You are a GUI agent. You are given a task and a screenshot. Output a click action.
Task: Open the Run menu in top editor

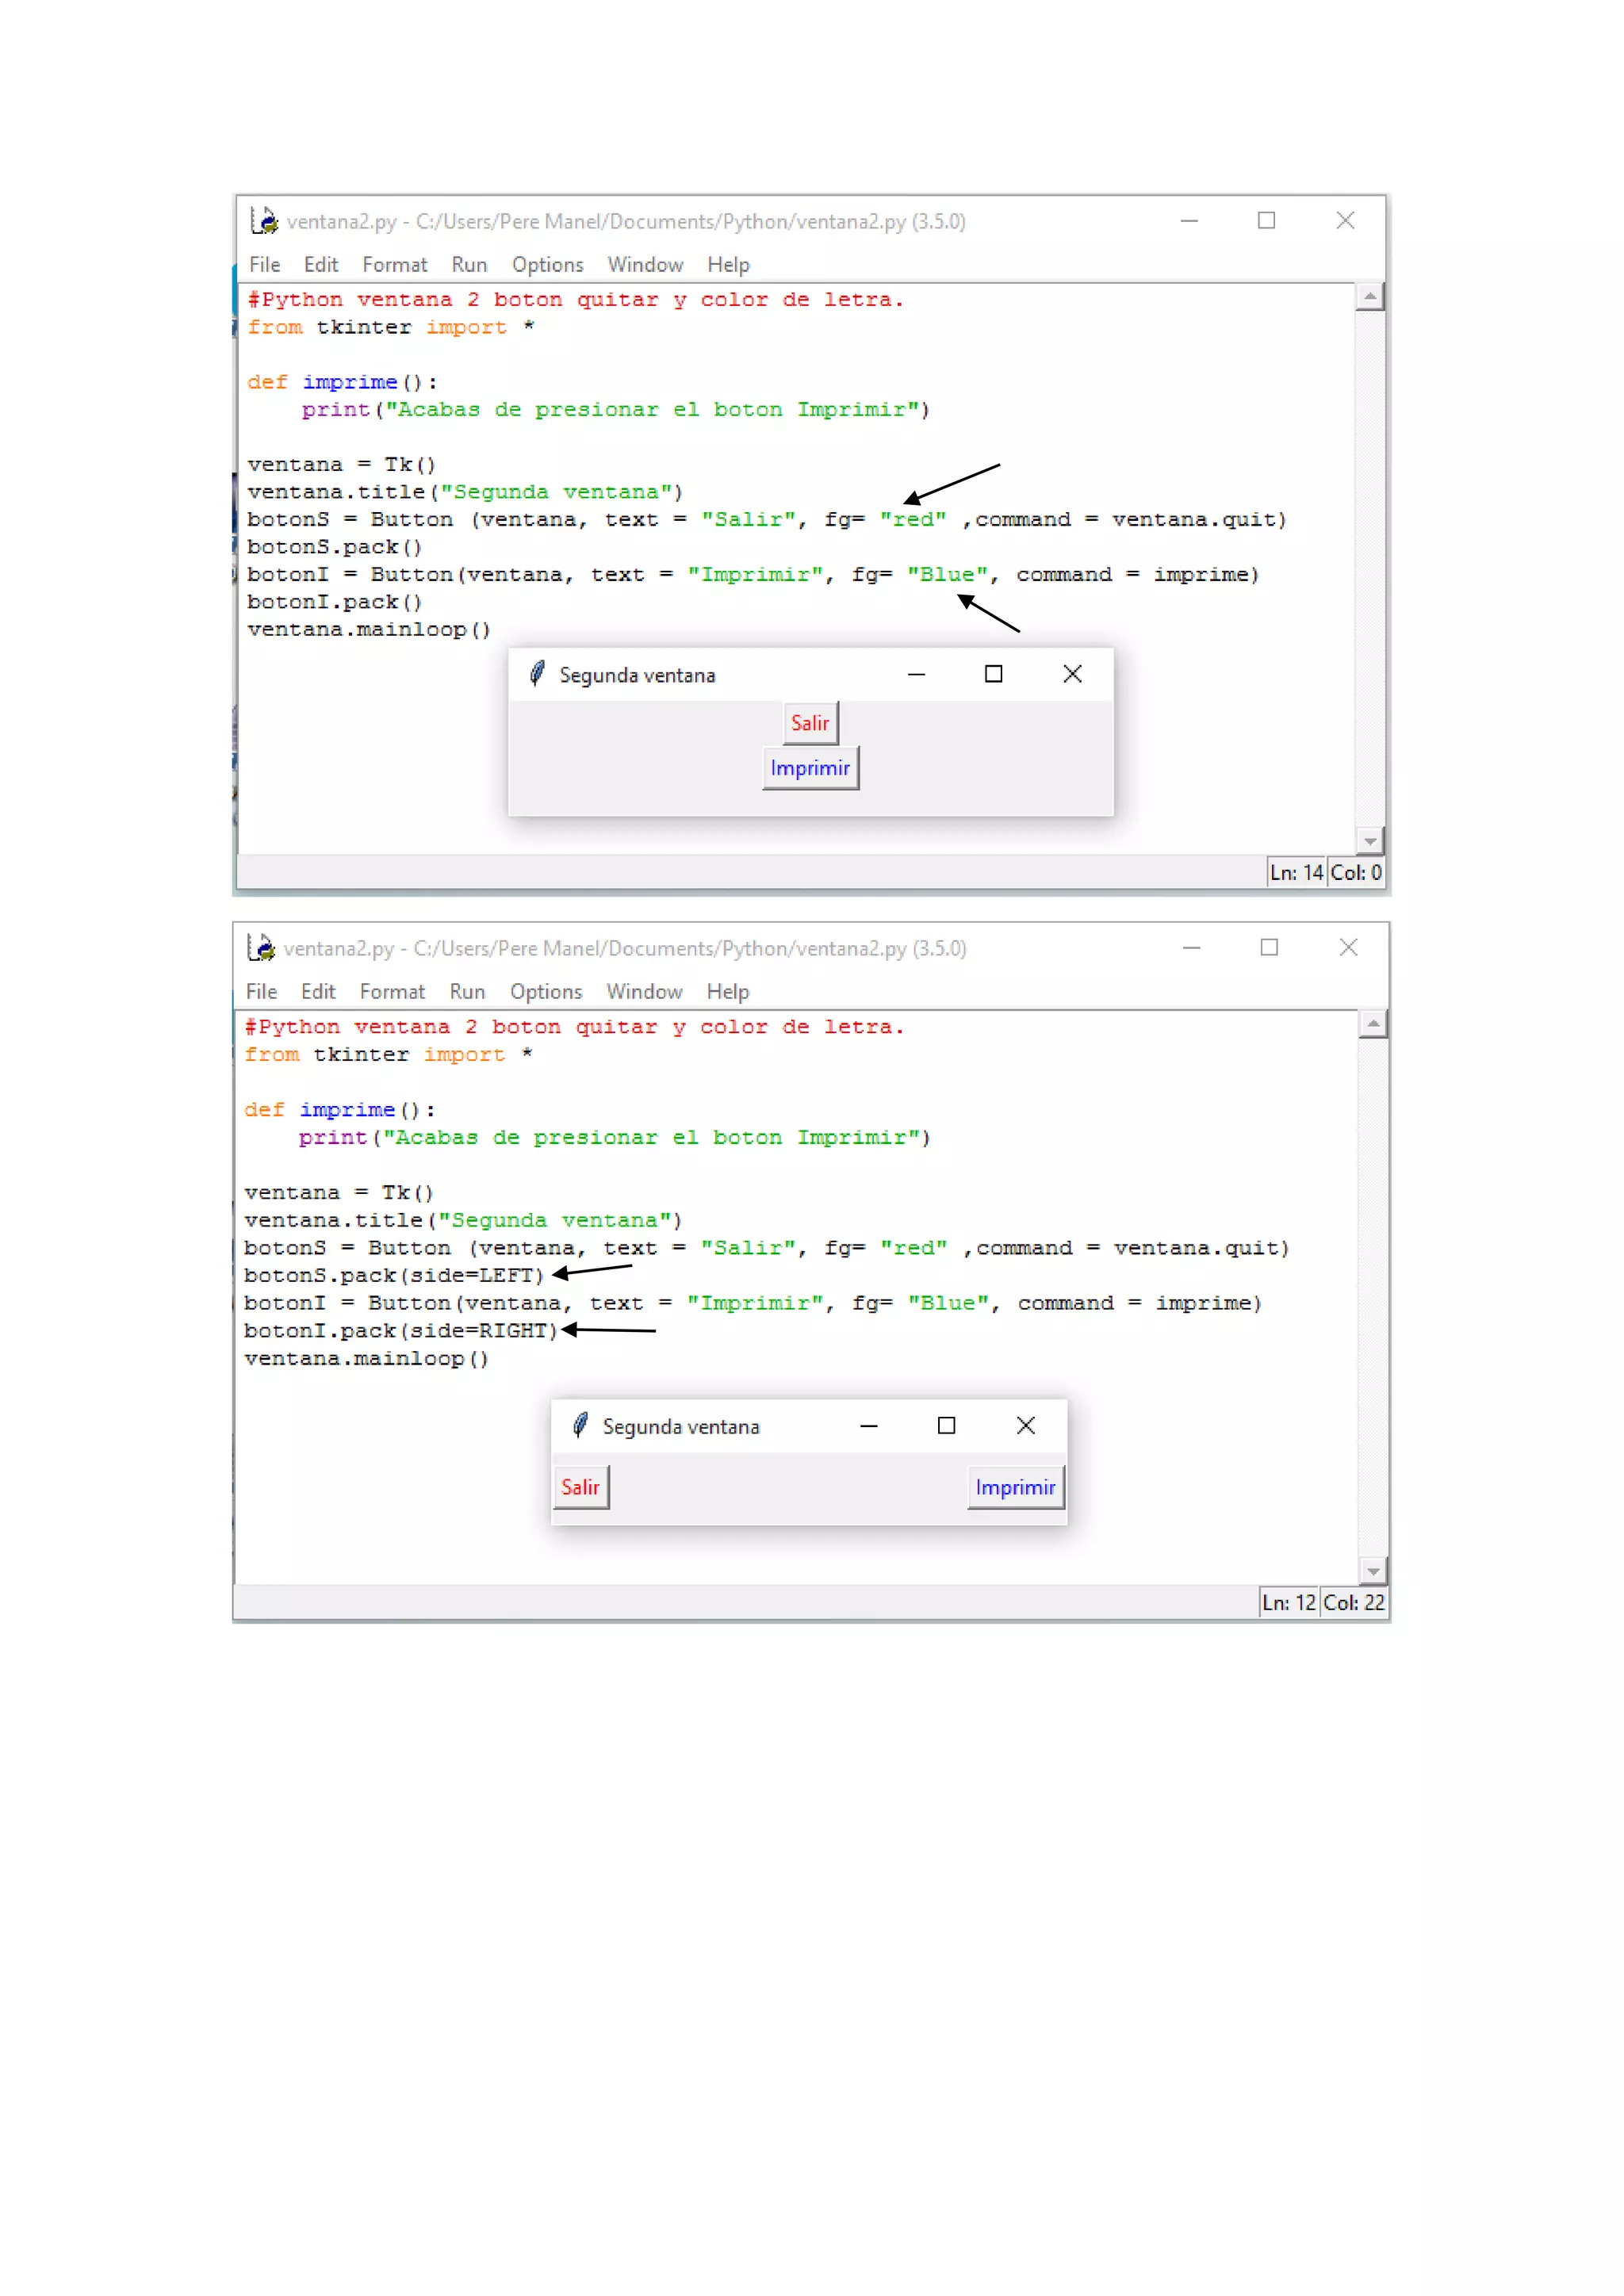(468, 265)
